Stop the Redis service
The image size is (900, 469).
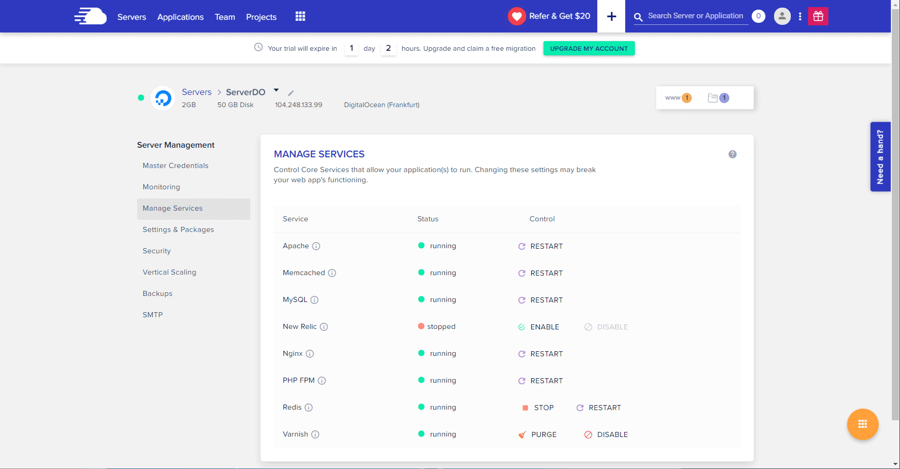[x=538, y=408]
